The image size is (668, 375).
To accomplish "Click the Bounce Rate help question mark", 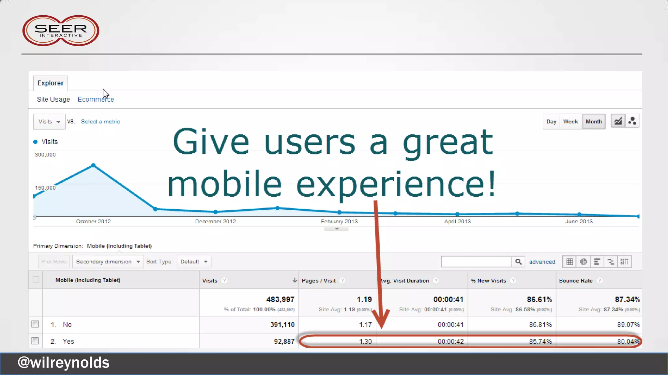I will point(600,281).
